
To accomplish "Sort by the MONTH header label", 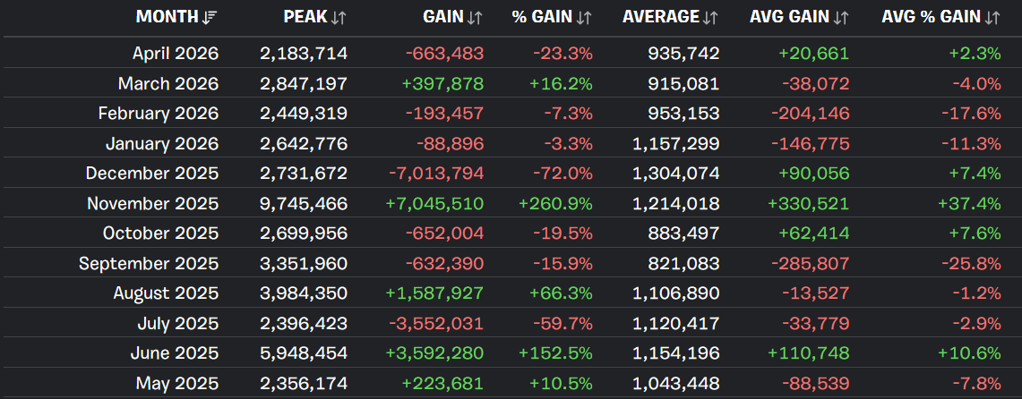I will tap(167, 18).
